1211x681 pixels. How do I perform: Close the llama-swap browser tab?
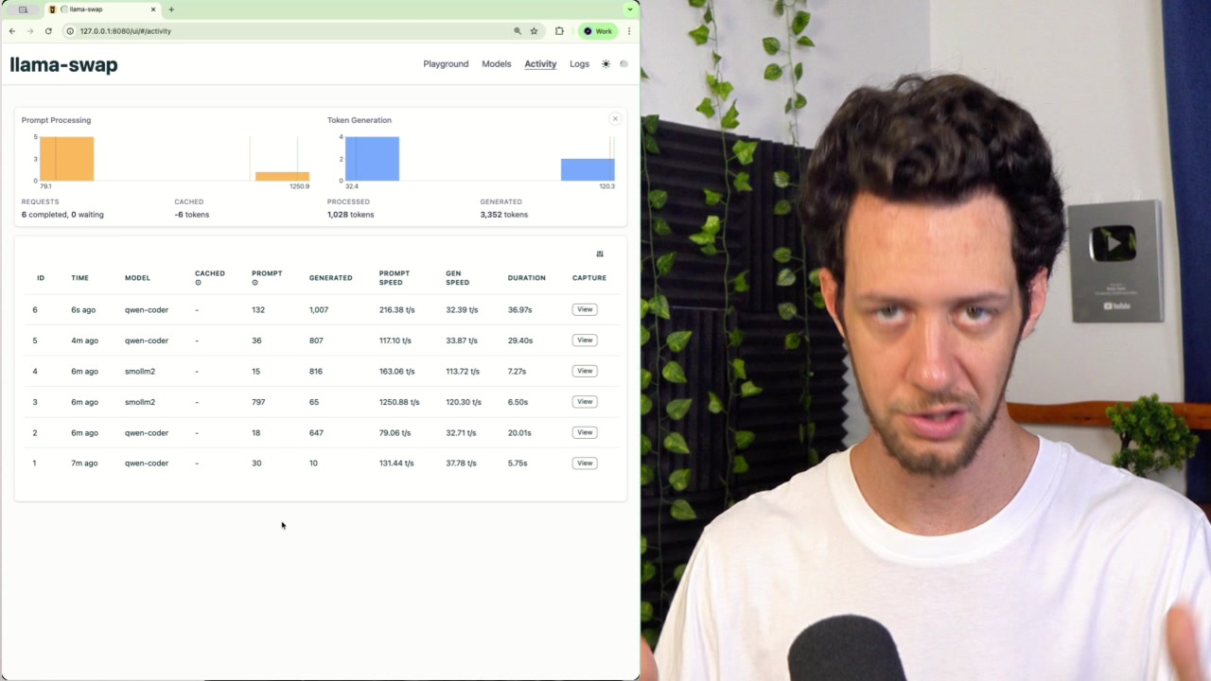tap(153, 9)
